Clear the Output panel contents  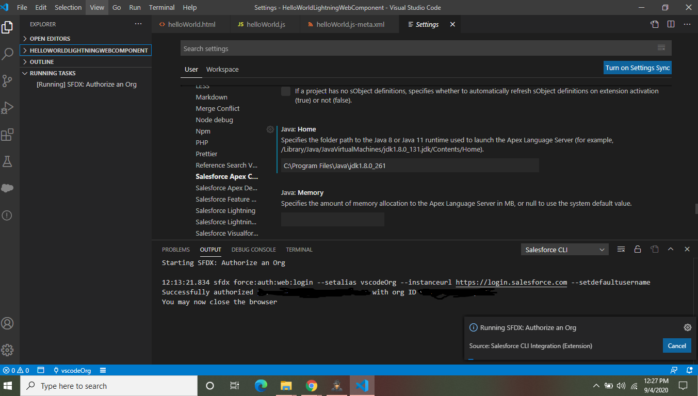pos(621,249)
